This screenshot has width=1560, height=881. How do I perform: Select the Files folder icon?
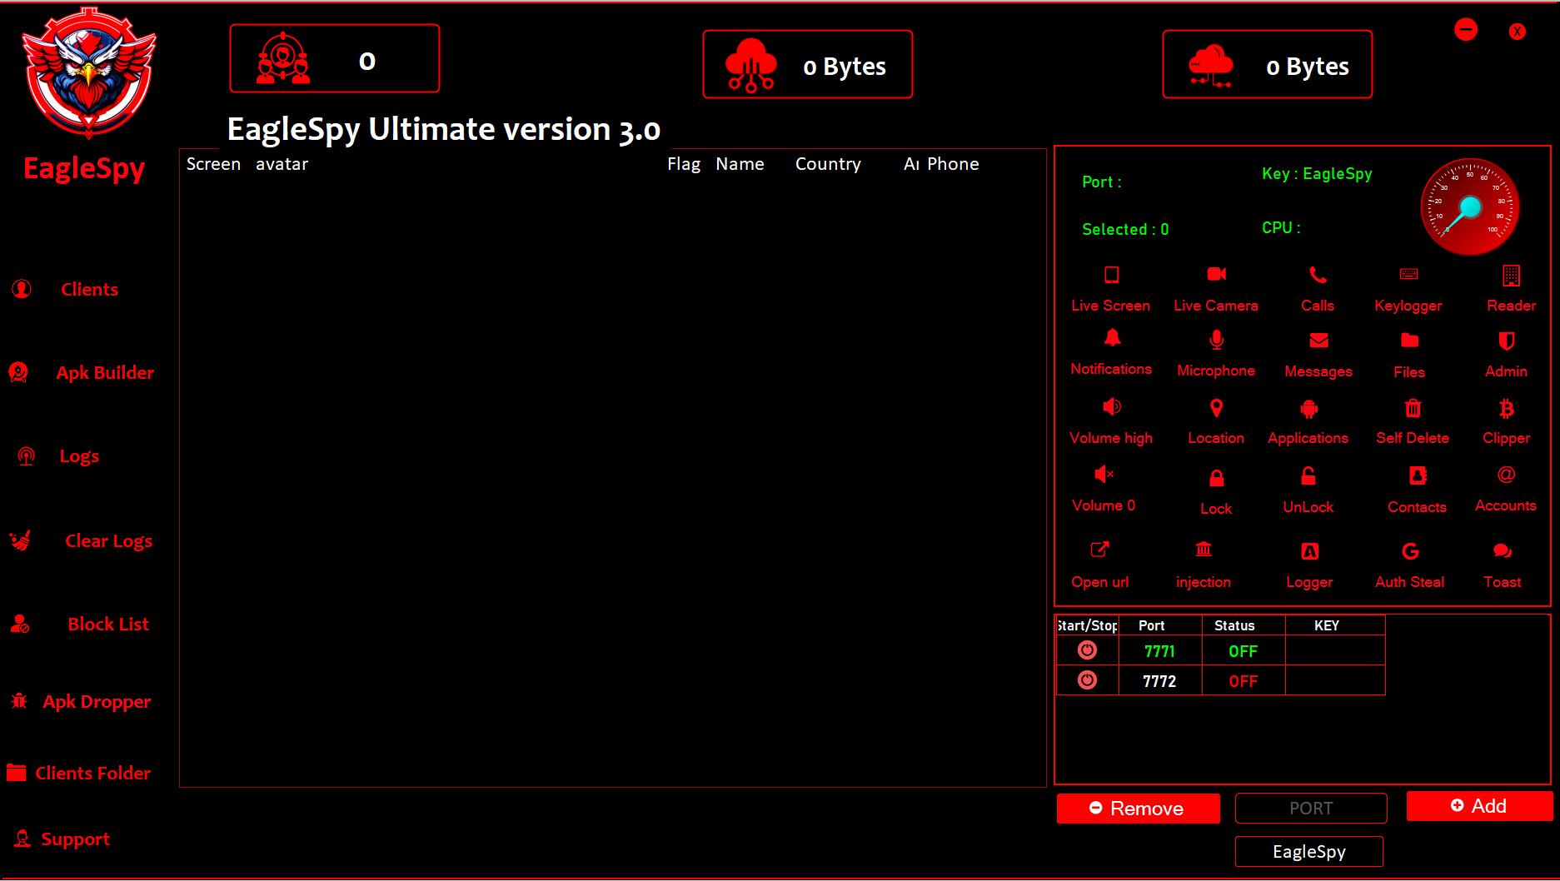point(1409,340)
